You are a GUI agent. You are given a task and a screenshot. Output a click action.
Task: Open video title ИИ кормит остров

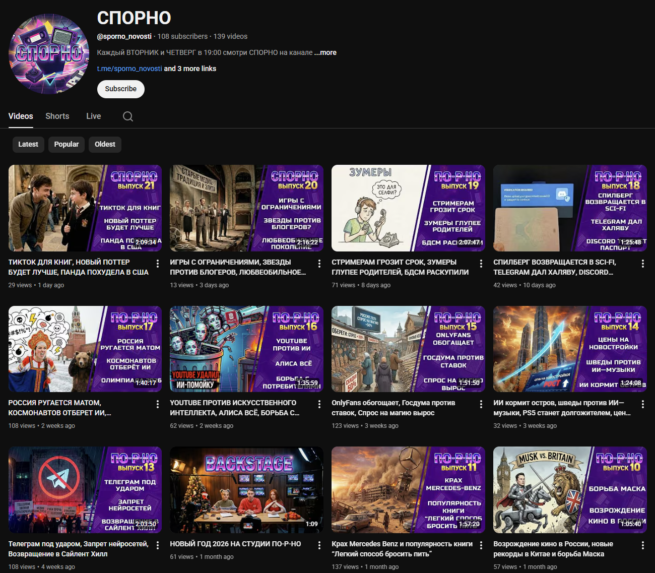click(x=562, y=408)
